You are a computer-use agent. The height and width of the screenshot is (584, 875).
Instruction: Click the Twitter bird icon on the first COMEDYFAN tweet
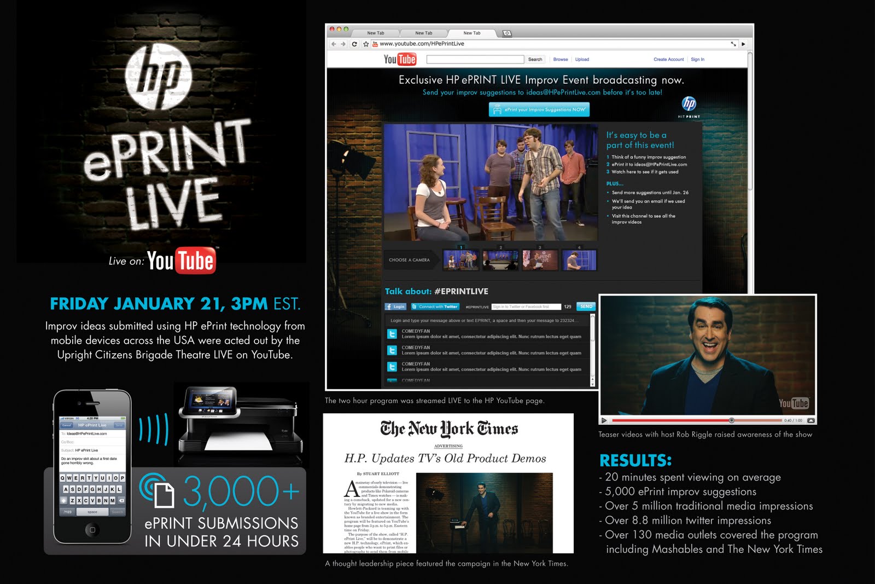(x=392, y=334)
